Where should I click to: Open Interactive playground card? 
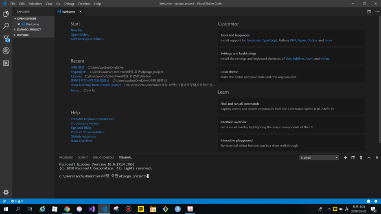click(x=291, y=143)
